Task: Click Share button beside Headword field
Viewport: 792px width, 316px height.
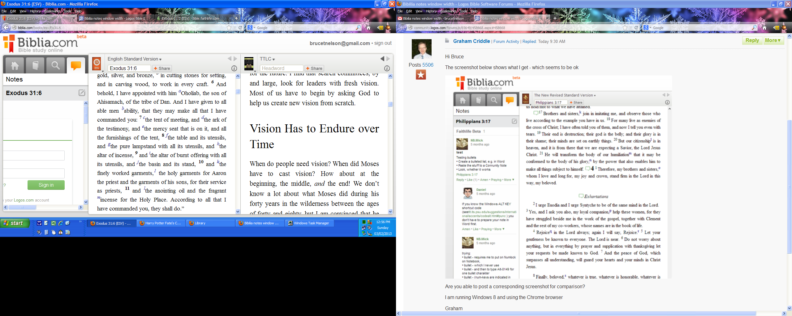Action: 314,68
